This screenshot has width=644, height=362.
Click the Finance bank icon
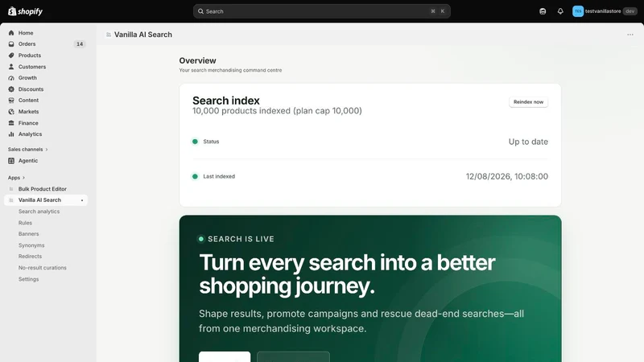11,123
